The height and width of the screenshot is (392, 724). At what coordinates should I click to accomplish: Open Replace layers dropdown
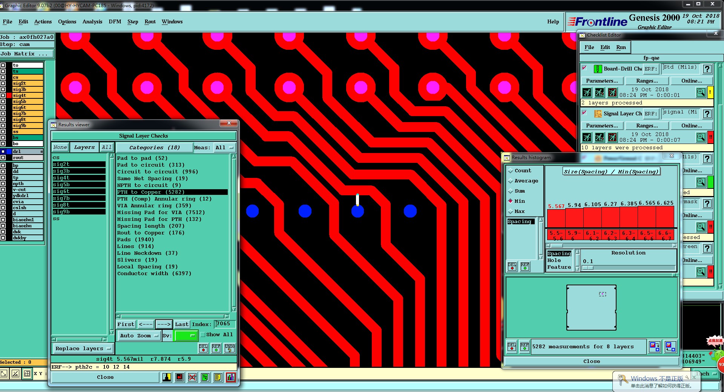[83, 349]
